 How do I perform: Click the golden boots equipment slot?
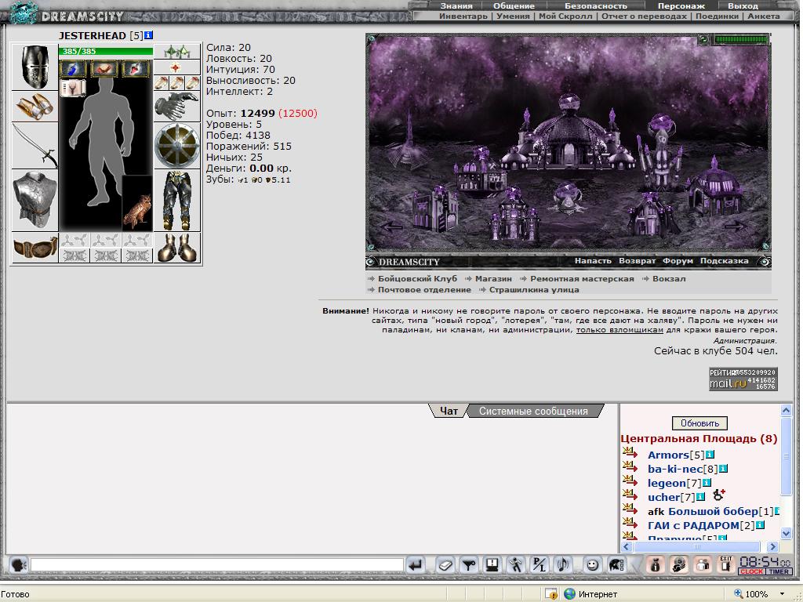(x=176, y=248)
